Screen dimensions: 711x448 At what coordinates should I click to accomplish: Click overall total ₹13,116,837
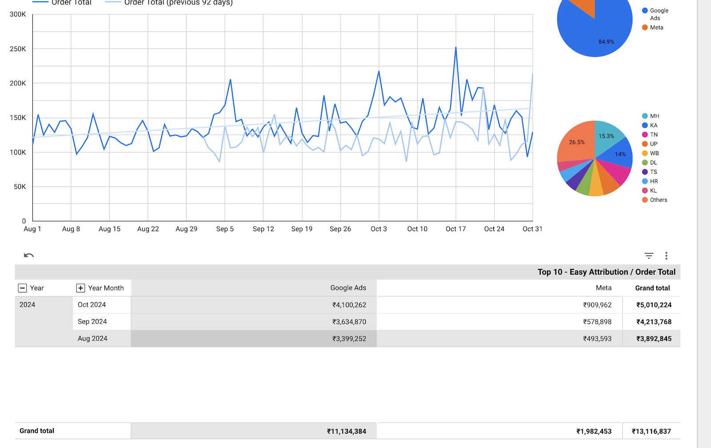[x=651, y=431]
